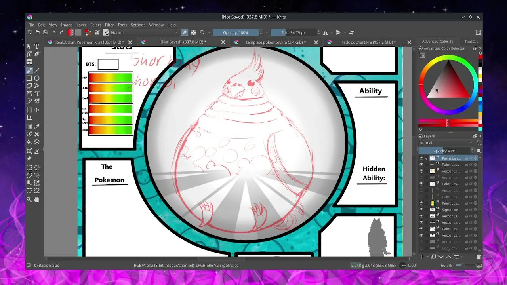Open the brush presets chooser icon
The width and height of the screenshot is (507, 285).
coord(106,32)
